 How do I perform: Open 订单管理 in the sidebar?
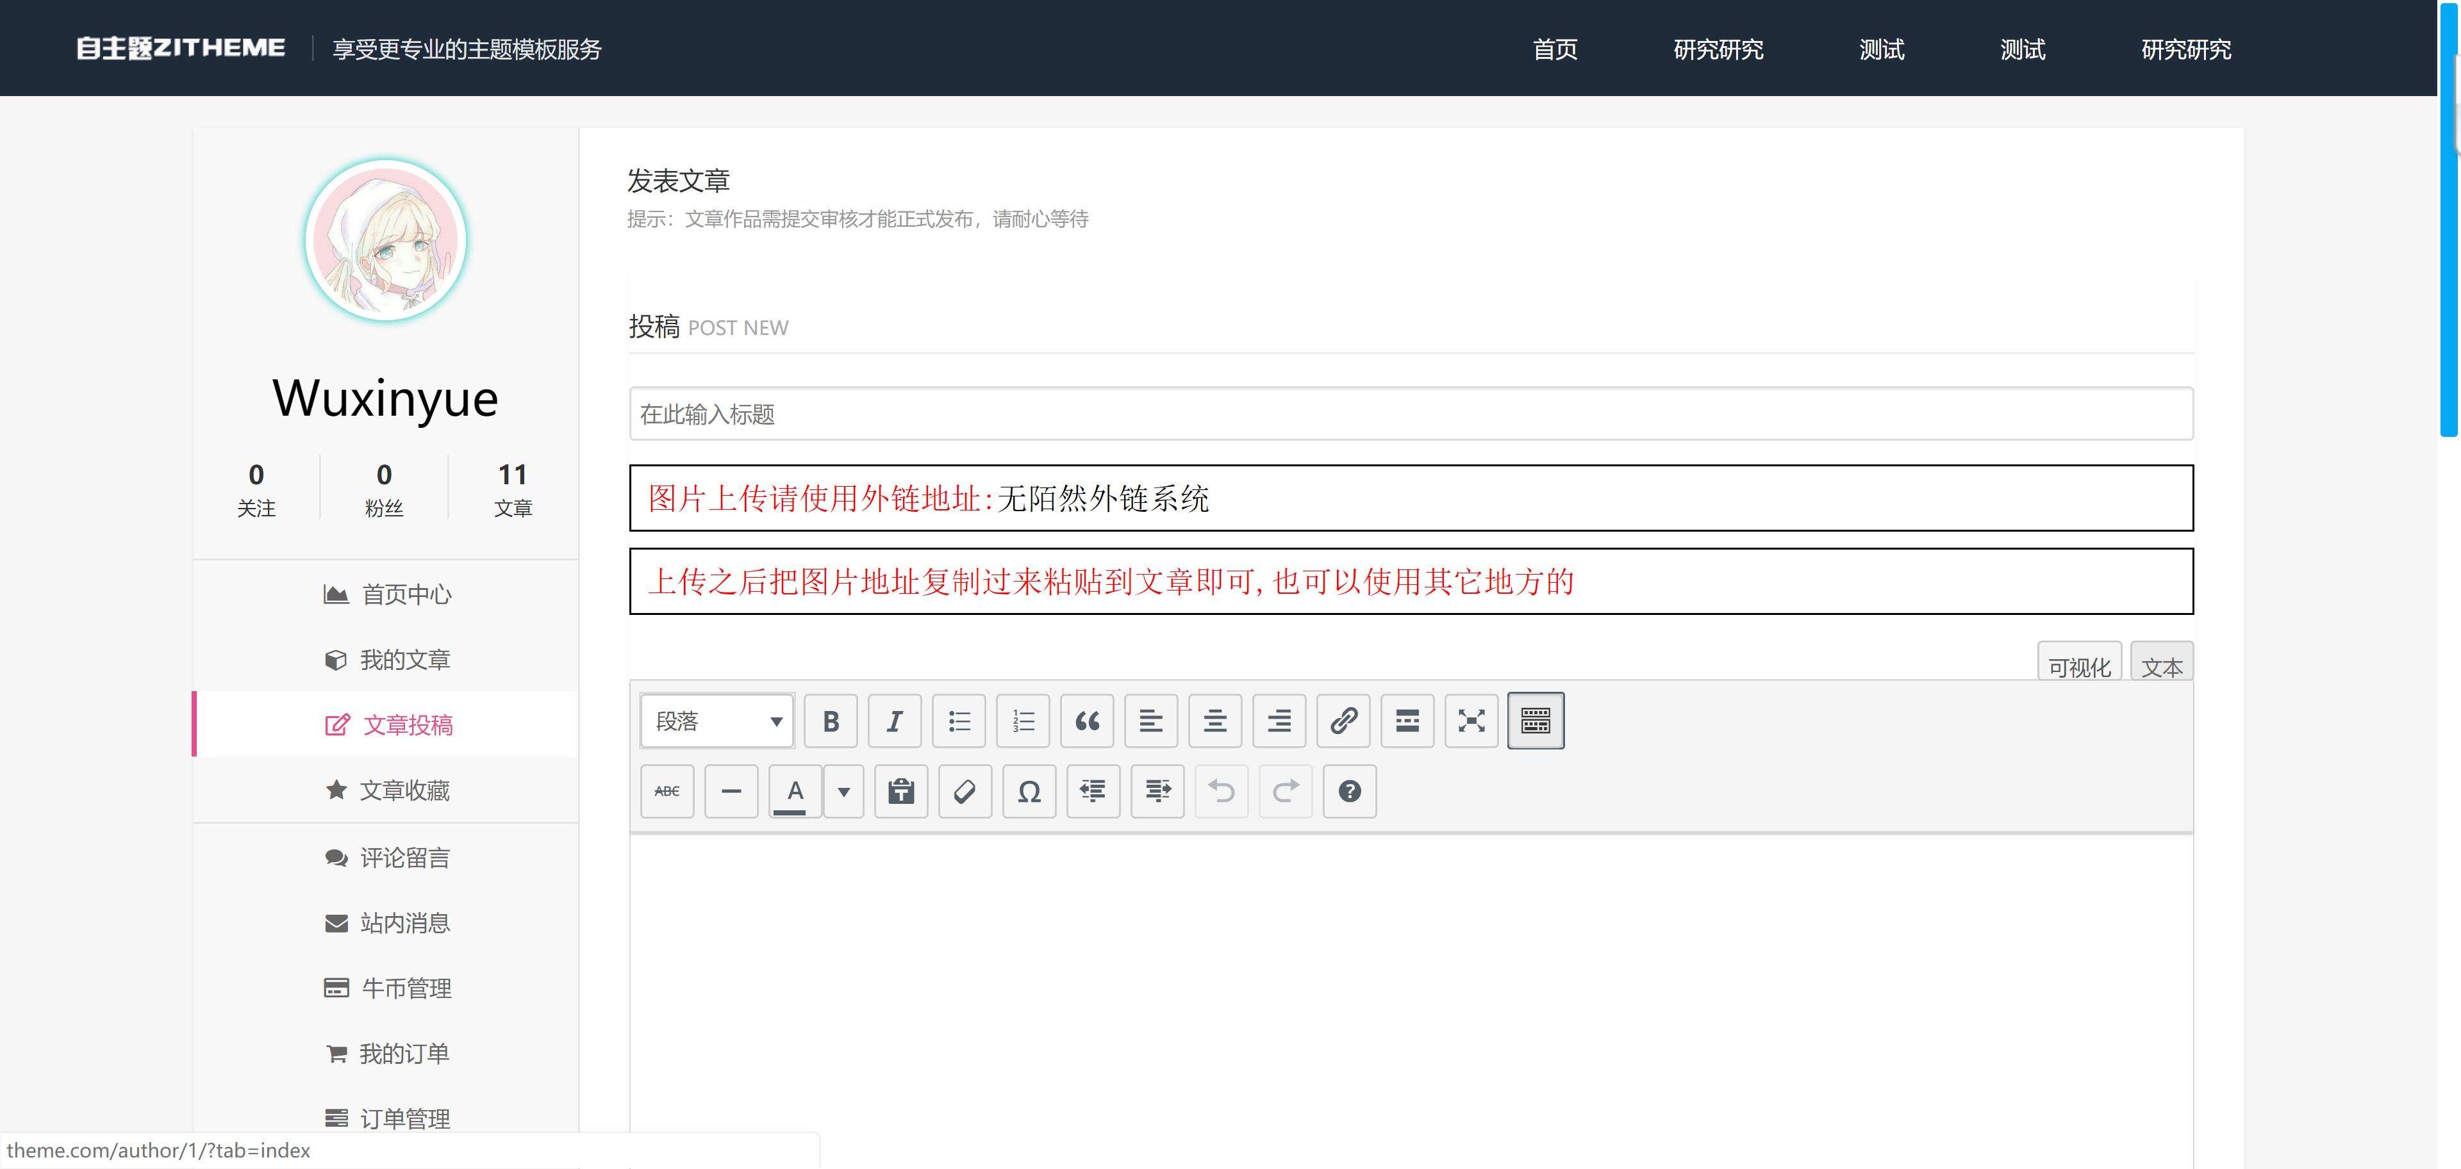(x=387, y=1118)
